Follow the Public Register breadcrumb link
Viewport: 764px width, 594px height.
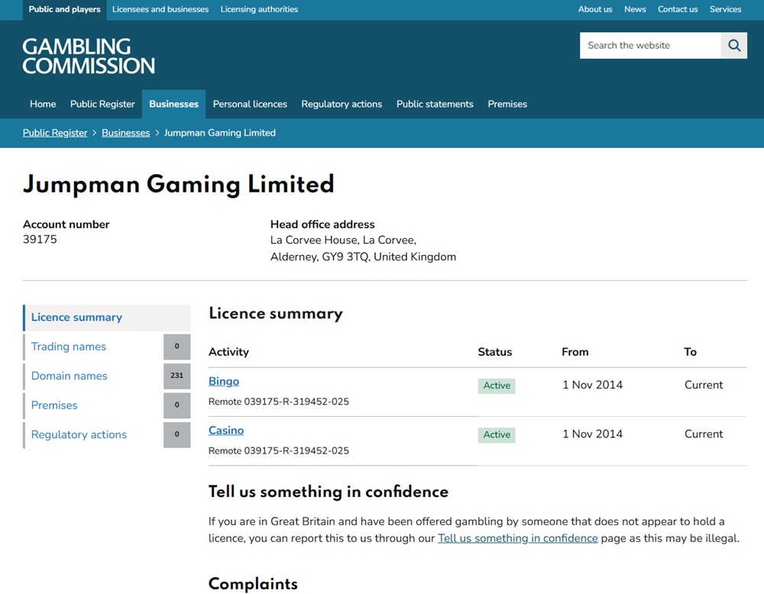click(55, 132)
